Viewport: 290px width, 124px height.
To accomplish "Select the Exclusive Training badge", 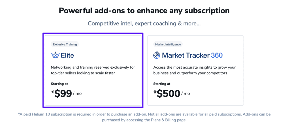I will (65, 44).
